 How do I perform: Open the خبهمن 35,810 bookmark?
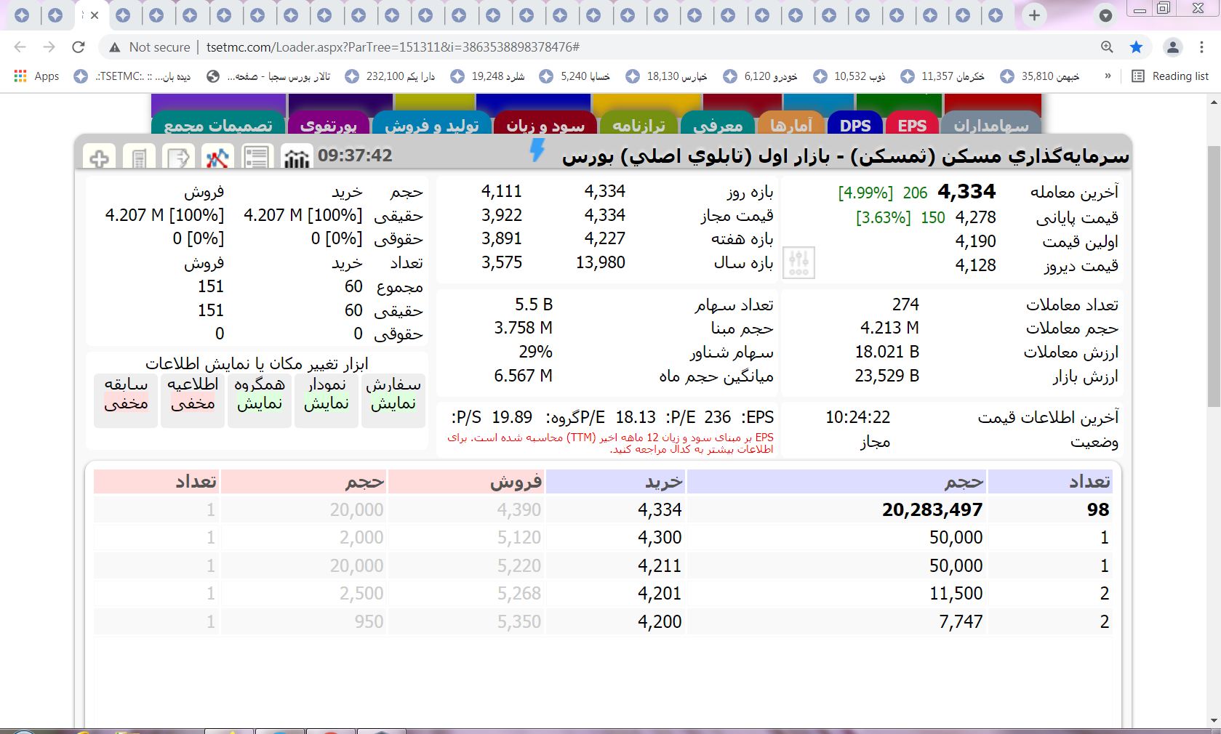click(x=1040, y=76)
